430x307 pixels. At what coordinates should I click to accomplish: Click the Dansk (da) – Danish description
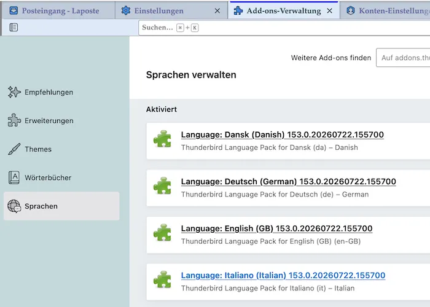click(x=269, y=147)
